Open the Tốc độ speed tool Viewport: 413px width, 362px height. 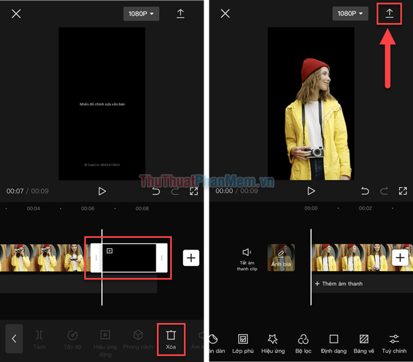coord(73,340)
